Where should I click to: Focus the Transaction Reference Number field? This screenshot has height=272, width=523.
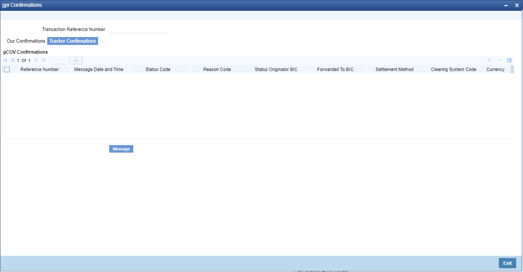pyautogui.click(x=138, y=29)
